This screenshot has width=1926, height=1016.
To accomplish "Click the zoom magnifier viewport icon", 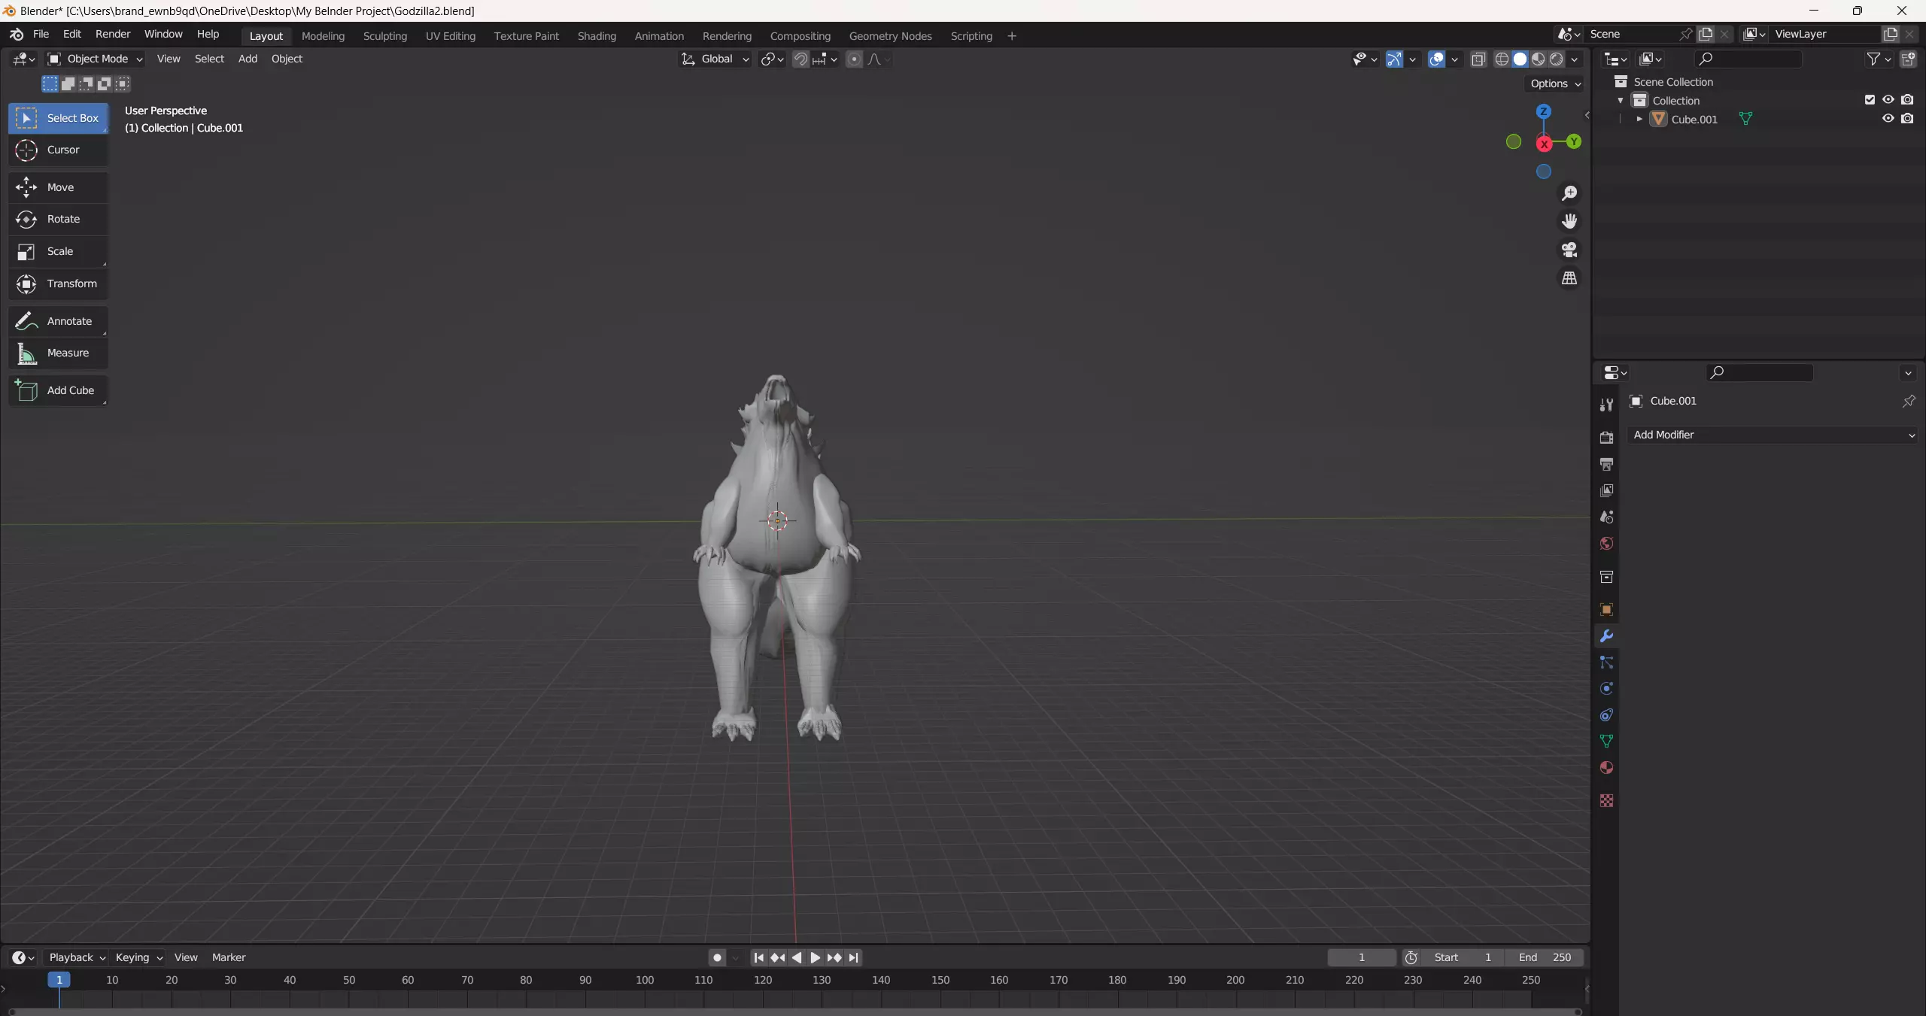I will [x=1569, y=193].
